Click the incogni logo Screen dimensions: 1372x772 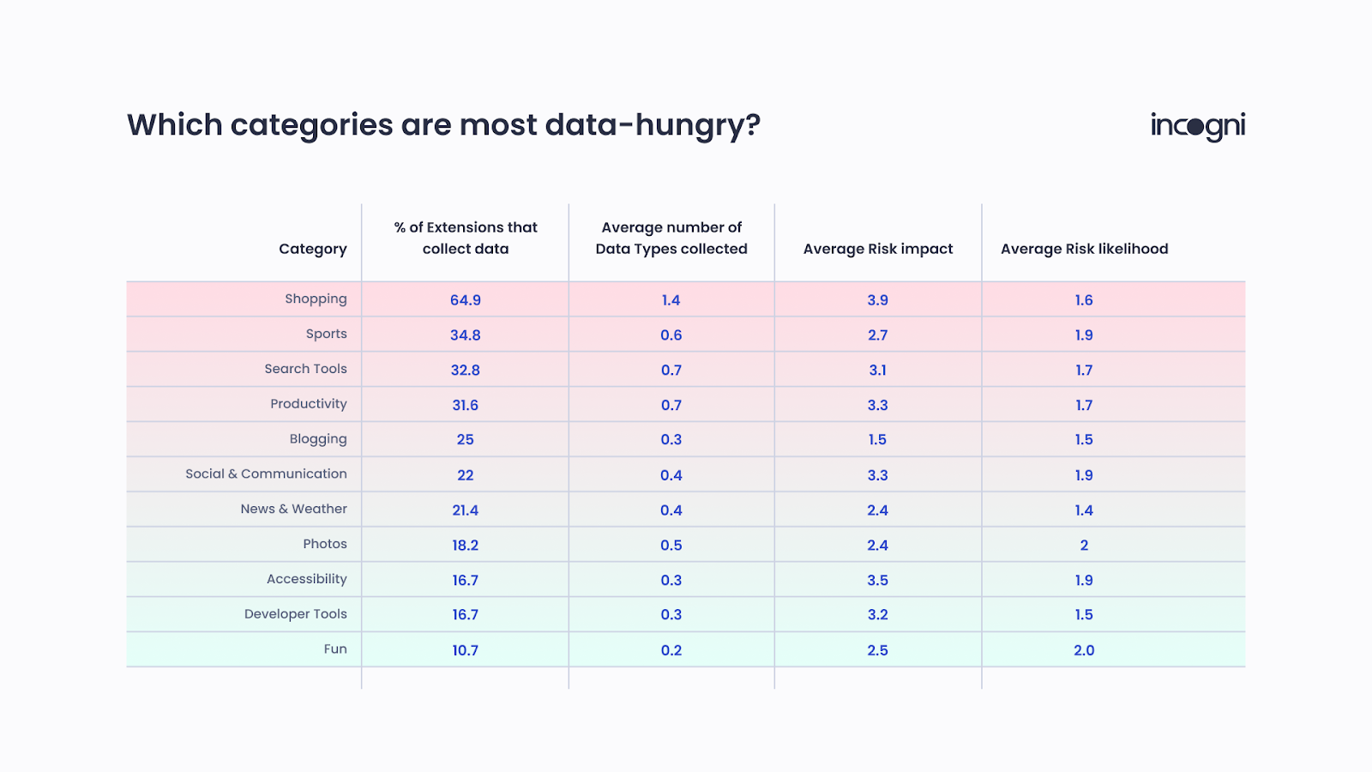coord(1198,126)
